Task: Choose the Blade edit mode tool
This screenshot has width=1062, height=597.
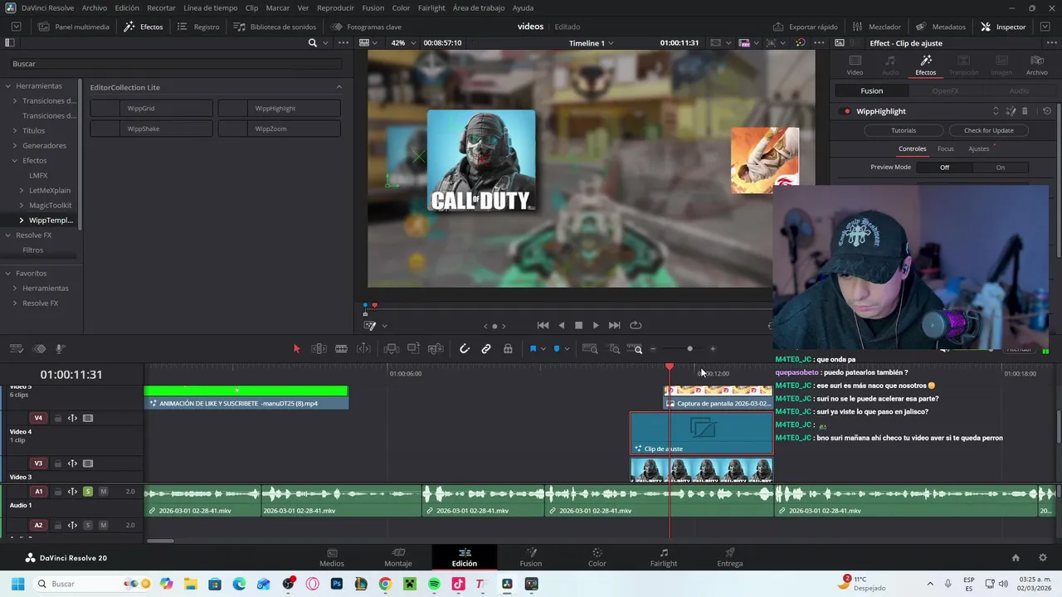Action: coord(341,349)
